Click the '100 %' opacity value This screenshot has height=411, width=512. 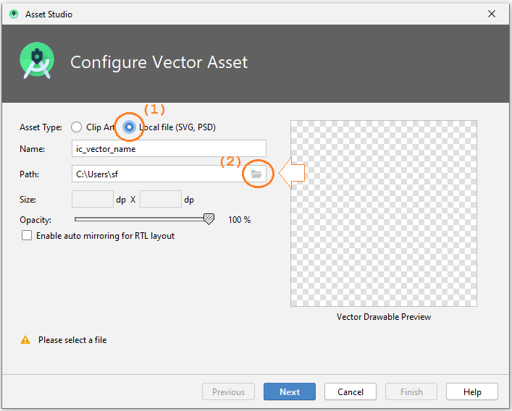240,220
